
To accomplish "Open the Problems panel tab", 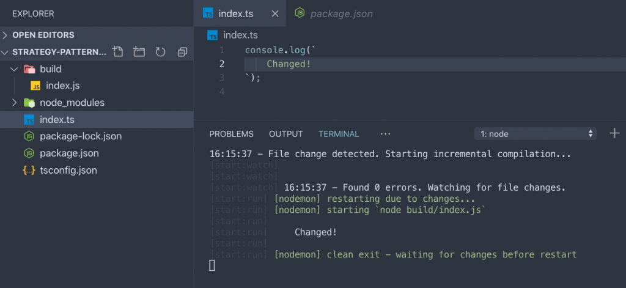I will coord(232,134).
